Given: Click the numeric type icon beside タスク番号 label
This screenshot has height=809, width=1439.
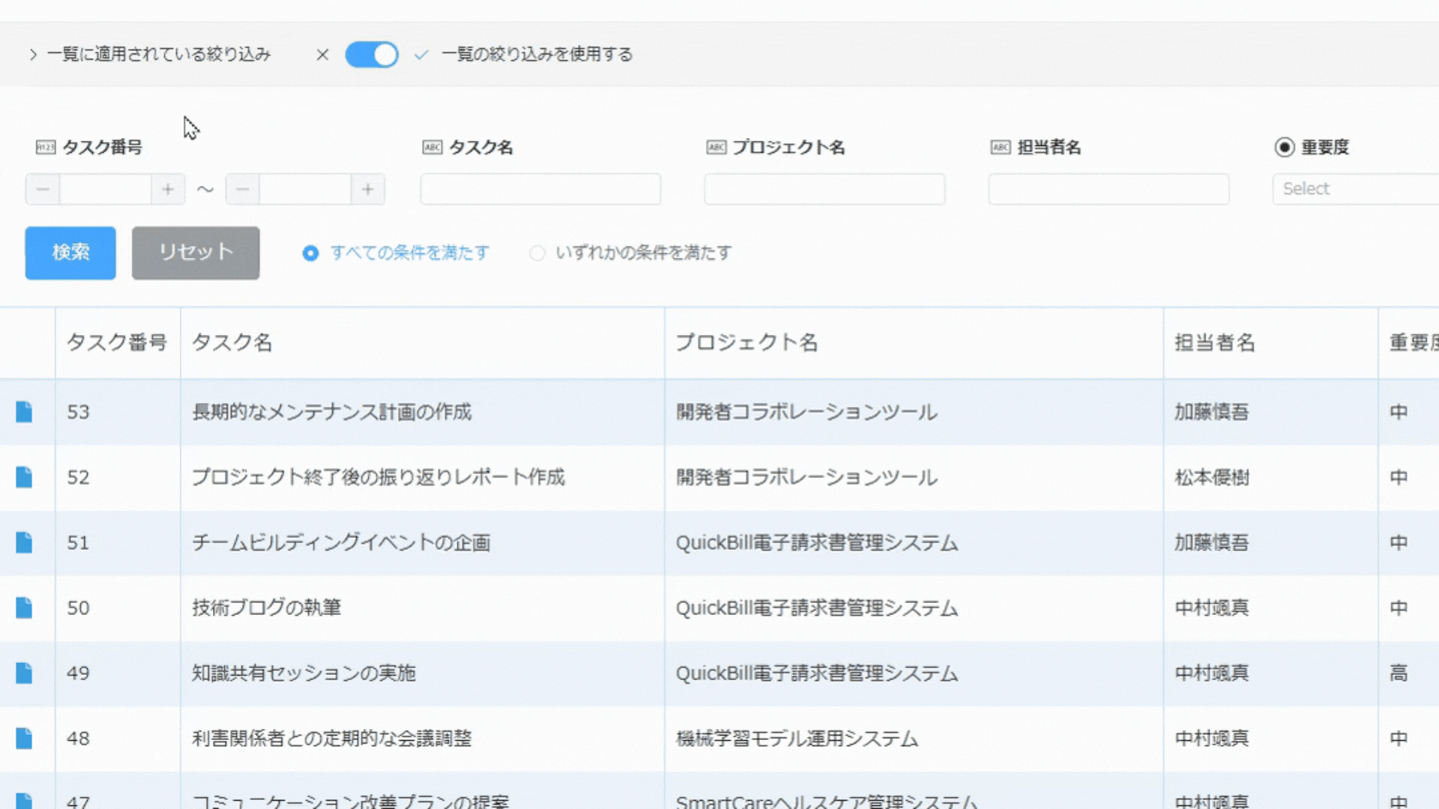Looking at the screenshot, I should pyautogui.click(x=46, y=148).
